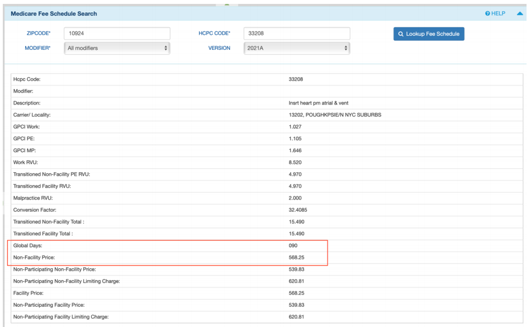
Task: Click the Description value 'Insrt heart pm atrial & vent'
Action: click(x=315, y=103)
